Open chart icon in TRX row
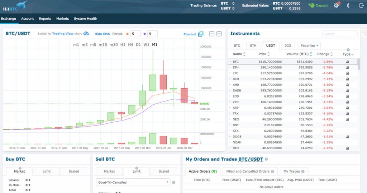The height and width of the screenshot is (193, 367). (x=347, y=114)
